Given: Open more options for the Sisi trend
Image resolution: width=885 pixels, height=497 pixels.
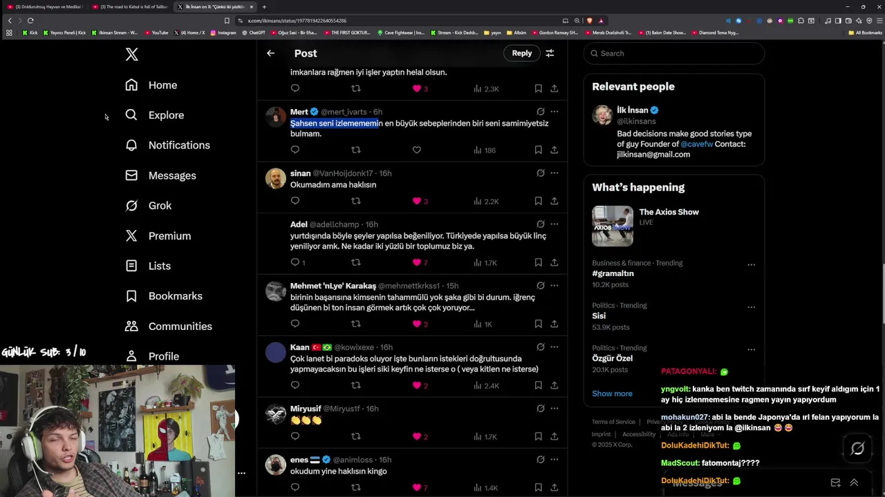Looking at the screenshot, I should point(751,307).
